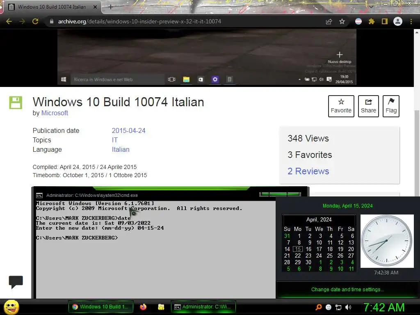
Task: Click the Compiled: April 24, 2015 line
Action: coord(84,167)
